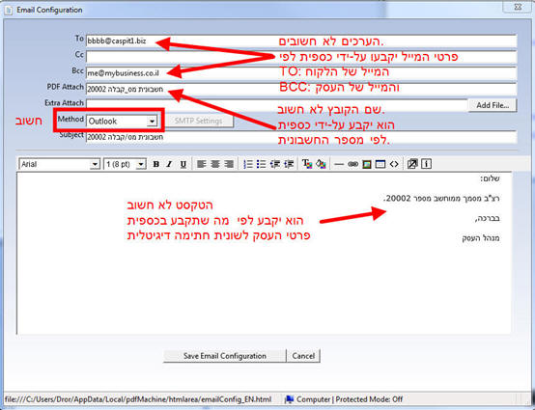Insert image into email body
Viewport: 535px width, 410px height.
coord(367,164)
